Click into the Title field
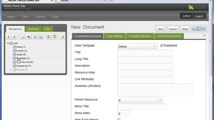The image size is (214, 120). point(145,53)
